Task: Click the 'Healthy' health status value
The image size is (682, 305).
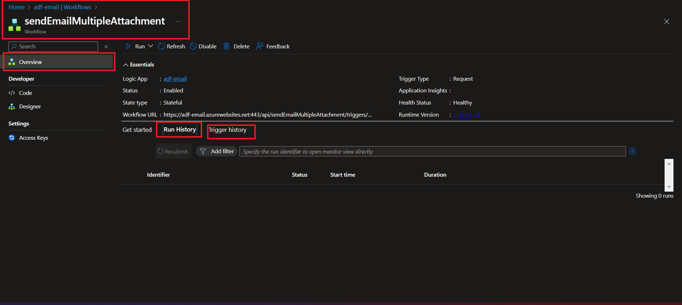Action: pyautogui.click(x=462, y=102)
